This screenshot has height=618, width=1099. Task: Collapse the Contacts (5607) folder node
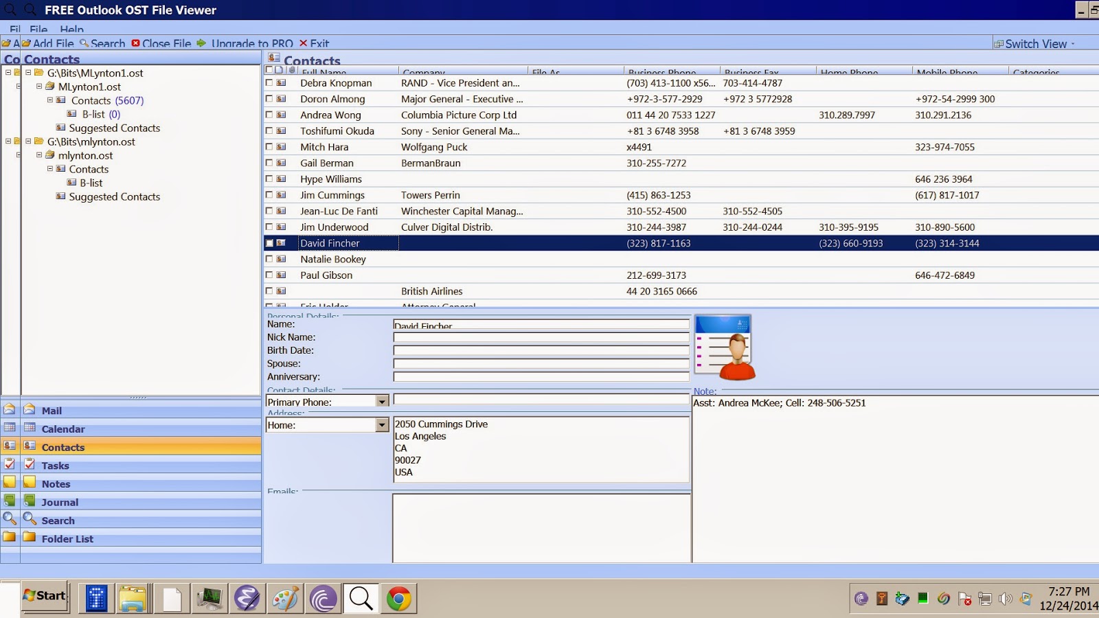point(50,100)
